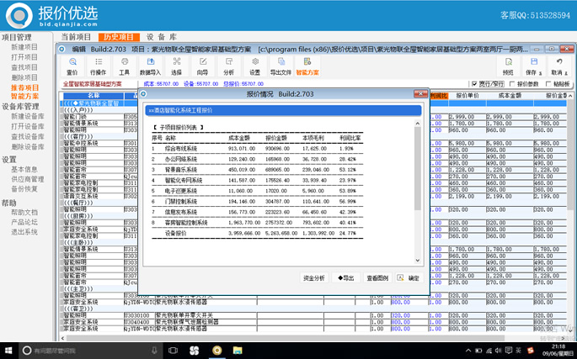Click the dialog scrollbar up arrow
The image size is (577, 359).
[x=418, y=124]
